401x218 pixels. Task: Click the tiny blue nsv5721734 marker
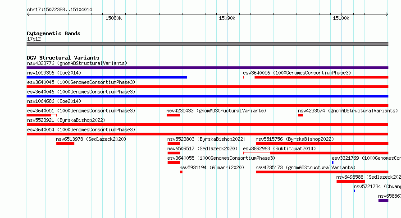355,191
